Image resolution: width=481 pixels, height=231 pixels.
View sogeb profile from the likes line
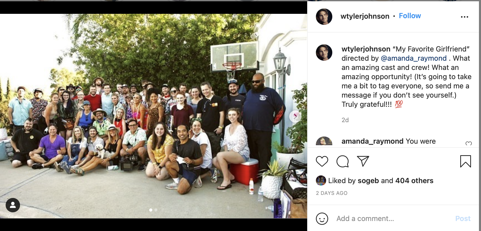coord(368,181)
